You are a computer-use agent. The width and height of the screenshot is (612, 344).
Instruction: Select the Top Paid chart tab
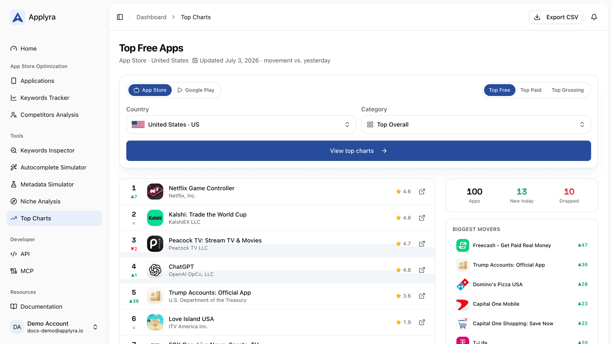[x=531, y=90]
